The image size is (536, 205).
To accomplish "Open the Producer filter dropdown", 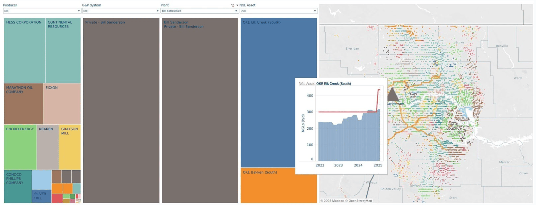I will [42, 11].
